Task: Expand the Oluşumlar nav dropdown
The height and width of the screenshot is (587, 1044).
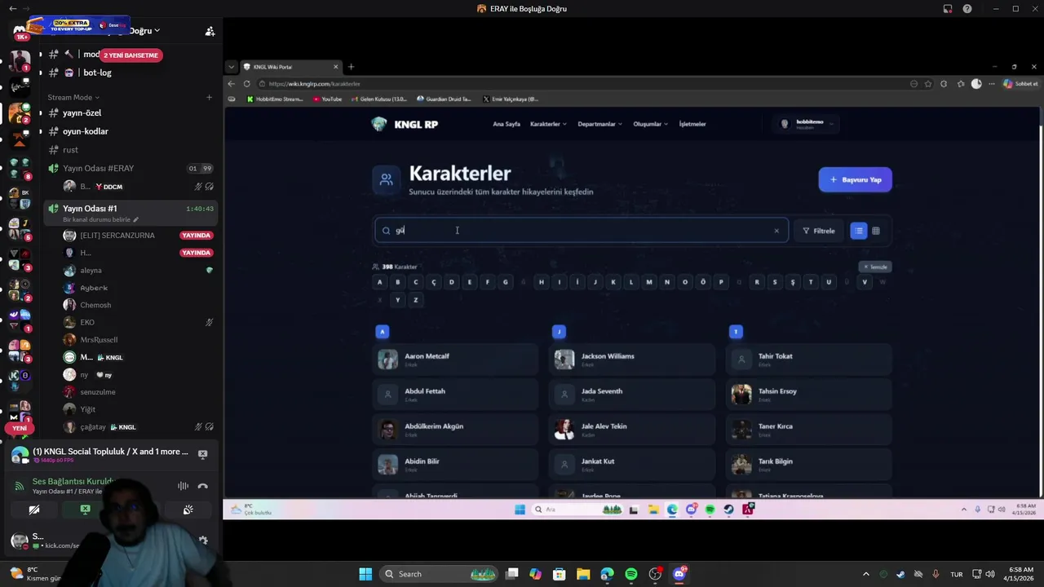Action: tap(650, 124)
